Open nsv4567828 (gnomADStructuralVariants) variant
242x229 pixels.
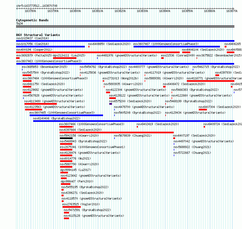click(x=53, y=95)
